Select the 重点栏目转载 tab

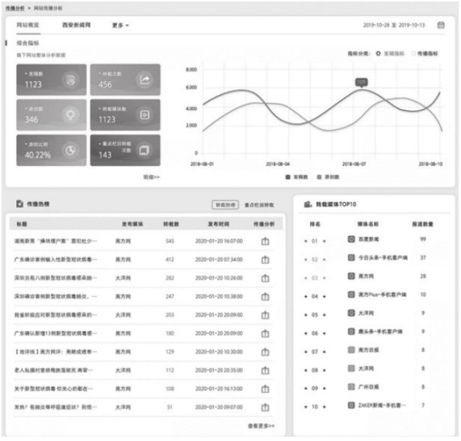pyautogui.click(x=260, y=205)
